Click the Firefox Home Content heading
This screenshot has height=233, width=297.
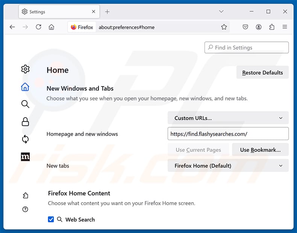point(79,193)
